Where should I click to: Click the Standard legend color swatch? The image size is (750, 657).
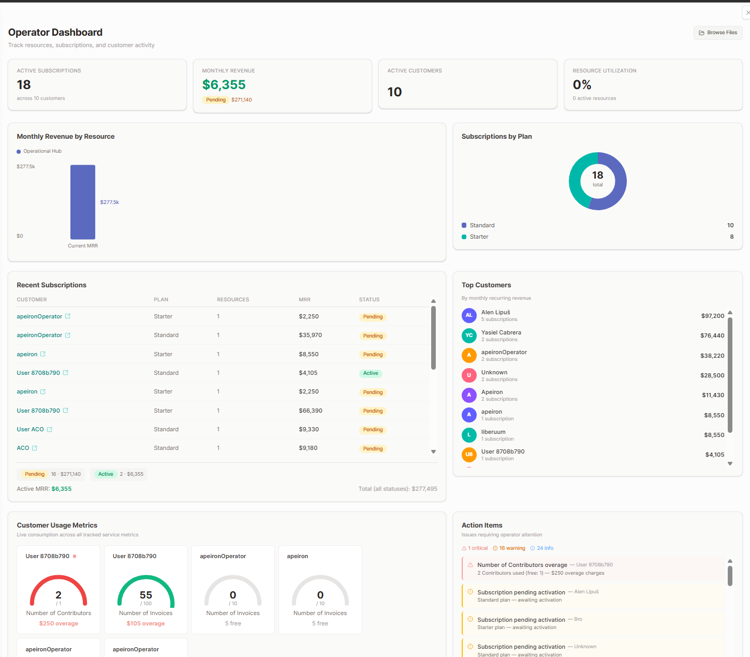464,225
